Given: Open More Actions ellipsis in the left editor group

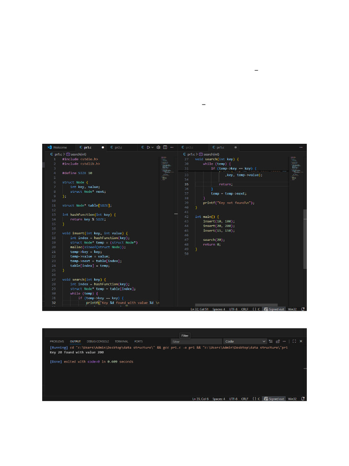Looking at the screenshot, I should tap(172, 147).
